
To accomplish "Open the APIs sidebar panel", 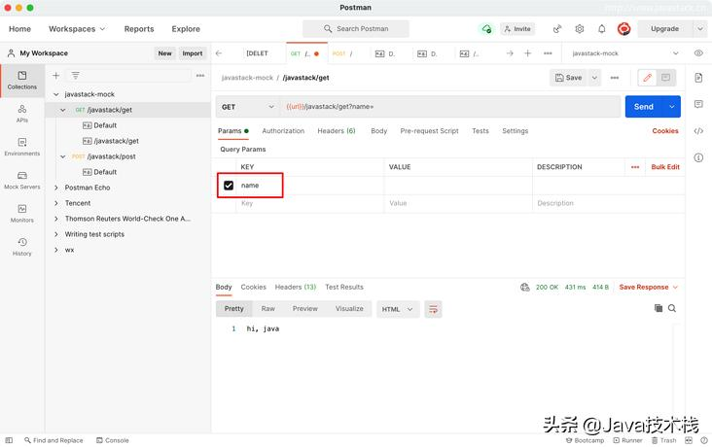I will pos(21,114).
